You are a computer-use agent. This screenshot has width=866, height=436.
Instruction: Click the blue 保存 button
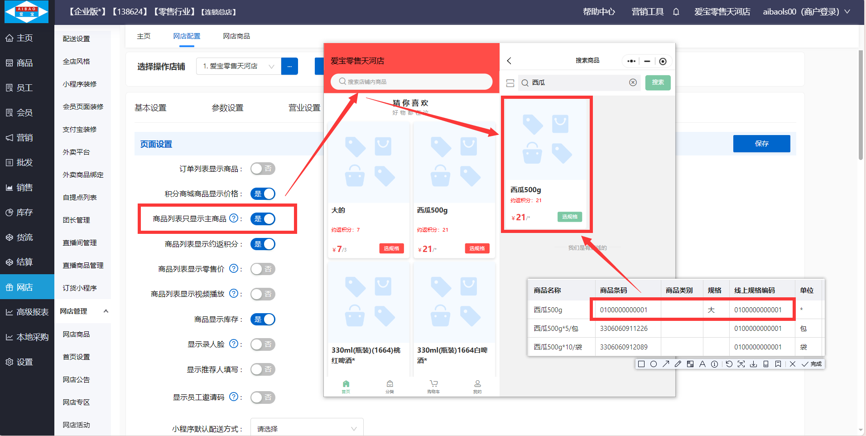tap(762, 144)
